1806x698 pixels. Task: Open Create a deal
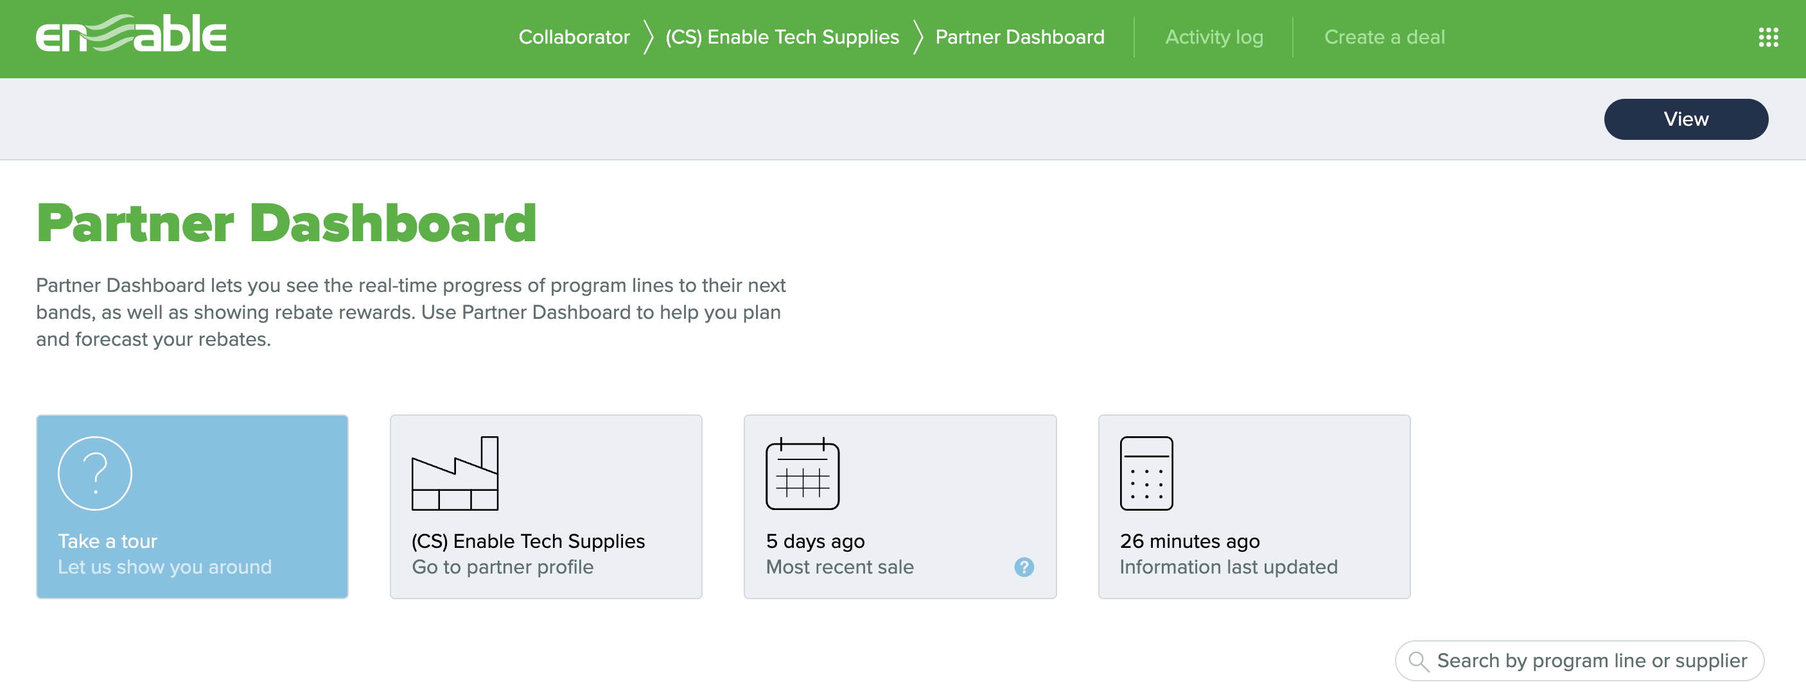click(x=1384, y=37)
